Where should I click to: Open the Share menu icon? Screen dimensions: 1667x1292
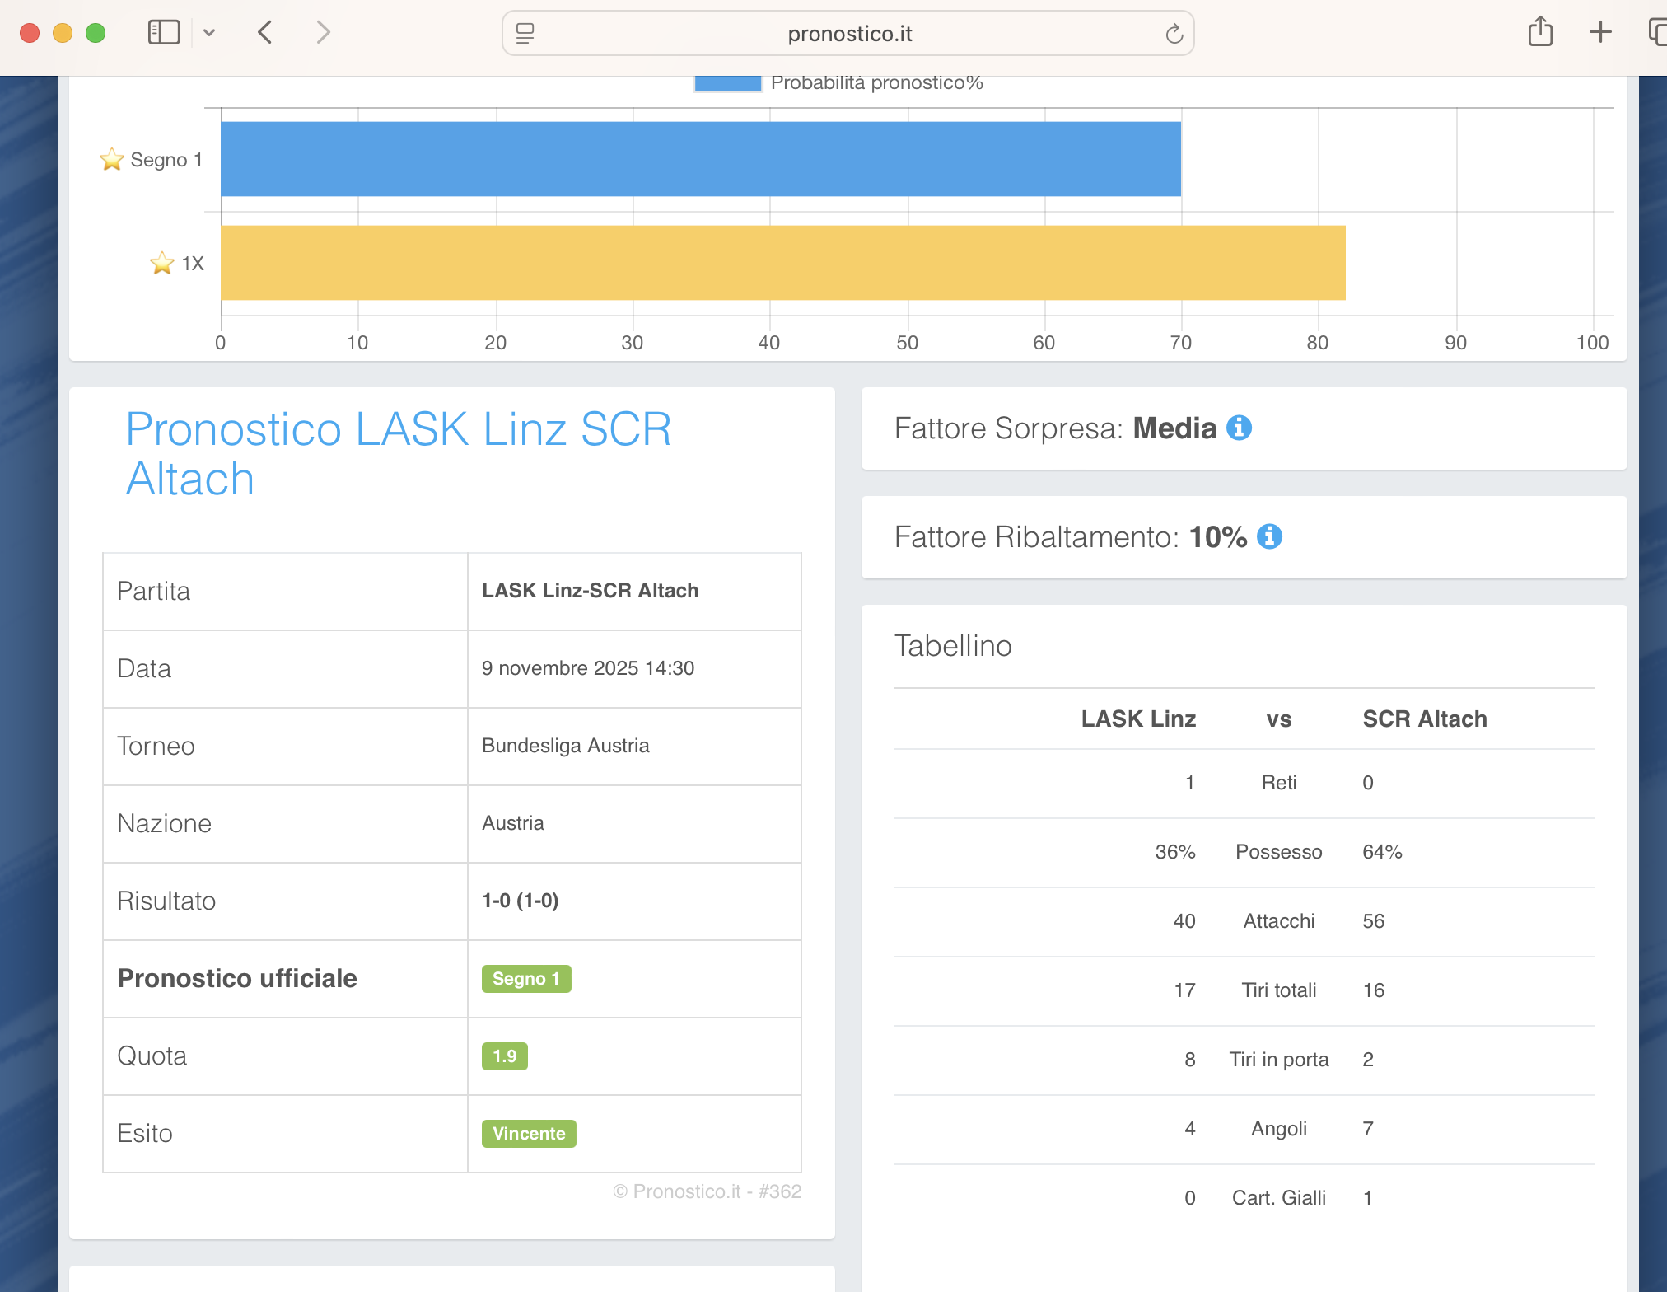tap(1540, 33)
